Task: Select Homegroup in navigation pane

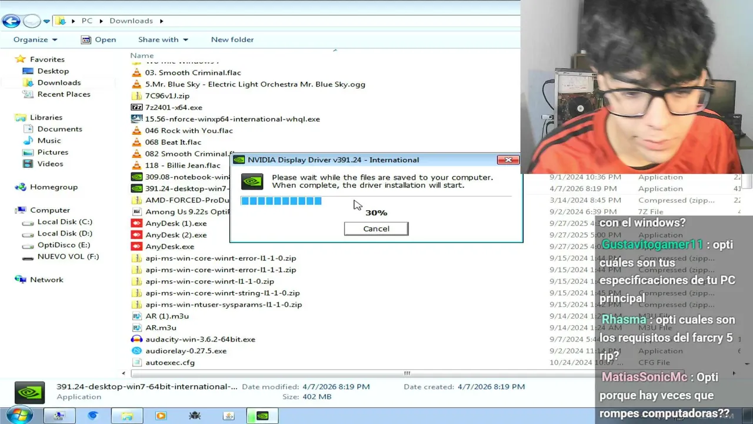Action: click(54, 187)
